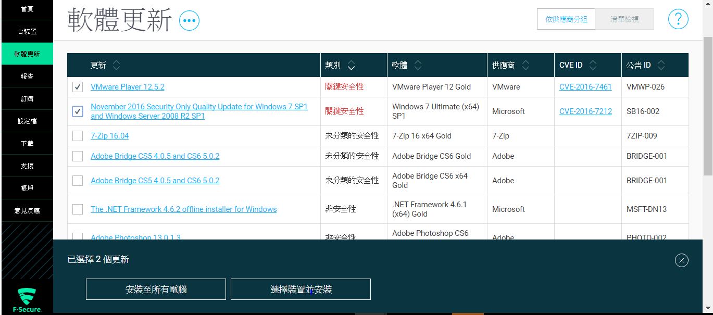Screen dimensions: 713x315
Task: Click the F-Secure logo
Action: [x=27, y=300]
